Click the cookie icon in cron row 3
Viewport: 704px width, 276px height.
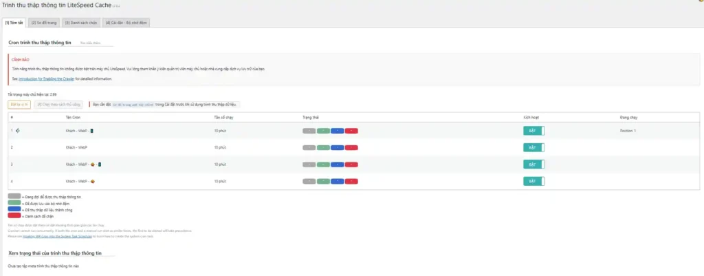93,164
